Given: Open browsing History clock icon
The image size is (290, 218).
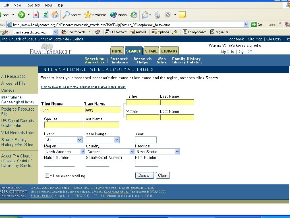Looking at the screenshot, I should pos(134,15).
